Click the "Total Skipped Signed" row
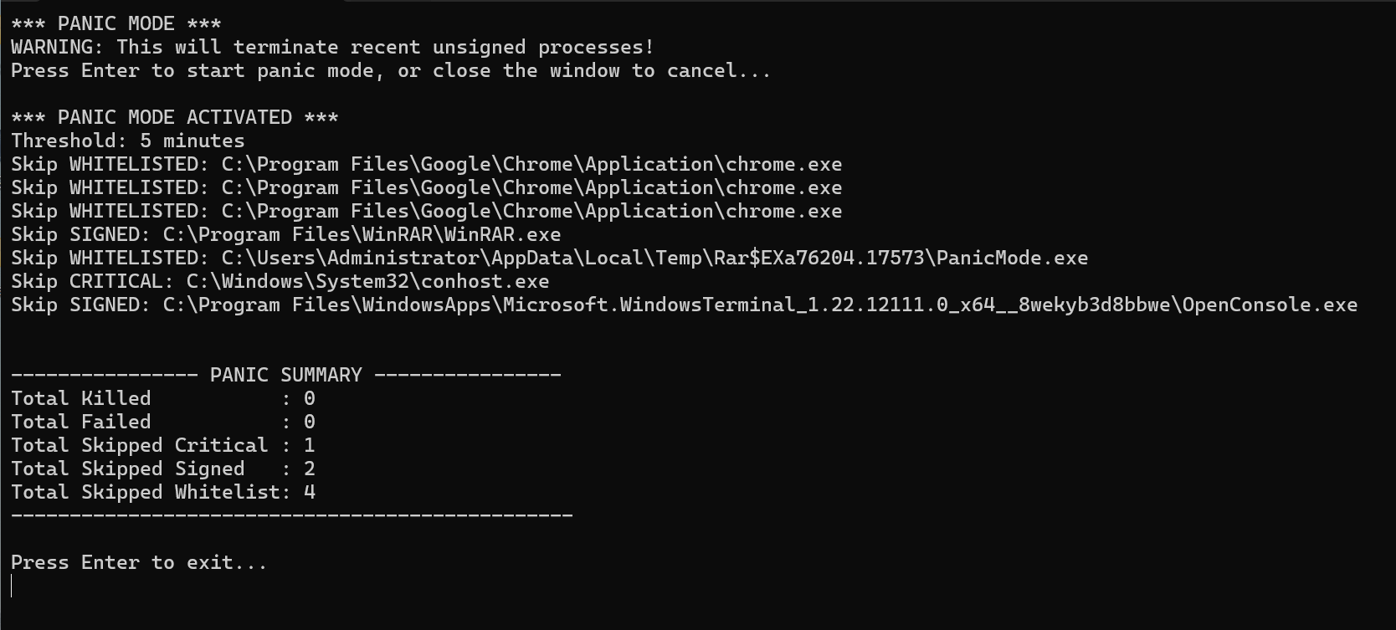The height and width of the screenshot is (630, 1396). coord(162,469)
